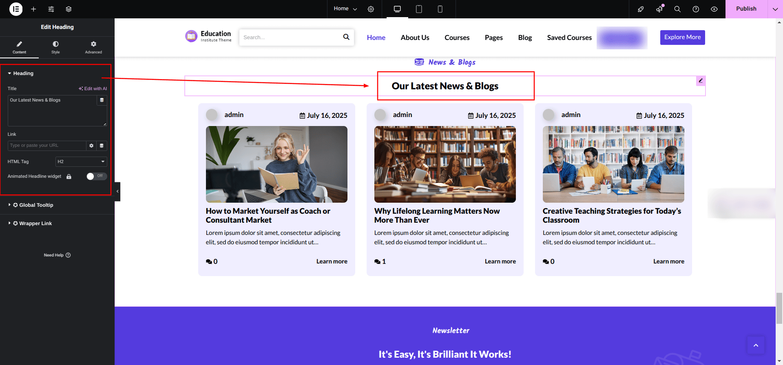Image resolution: width=783 pixels, height=365 pixels.
Task: Collapse the Heading section
Action: [x=20, y=73]
